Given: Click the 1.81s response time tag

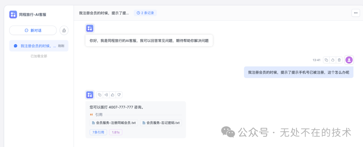Looking at the screenshot, I should [x=116, y=133].
